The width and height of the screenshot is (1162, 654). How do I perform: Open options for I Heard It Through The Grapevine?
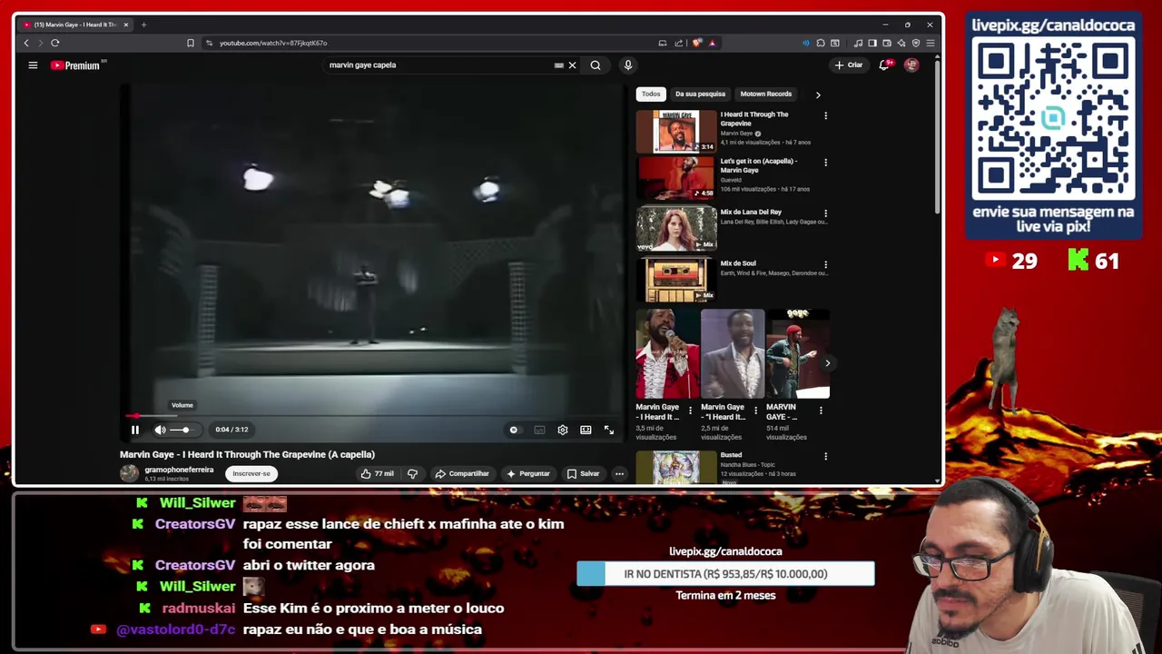tap(825, 115)
